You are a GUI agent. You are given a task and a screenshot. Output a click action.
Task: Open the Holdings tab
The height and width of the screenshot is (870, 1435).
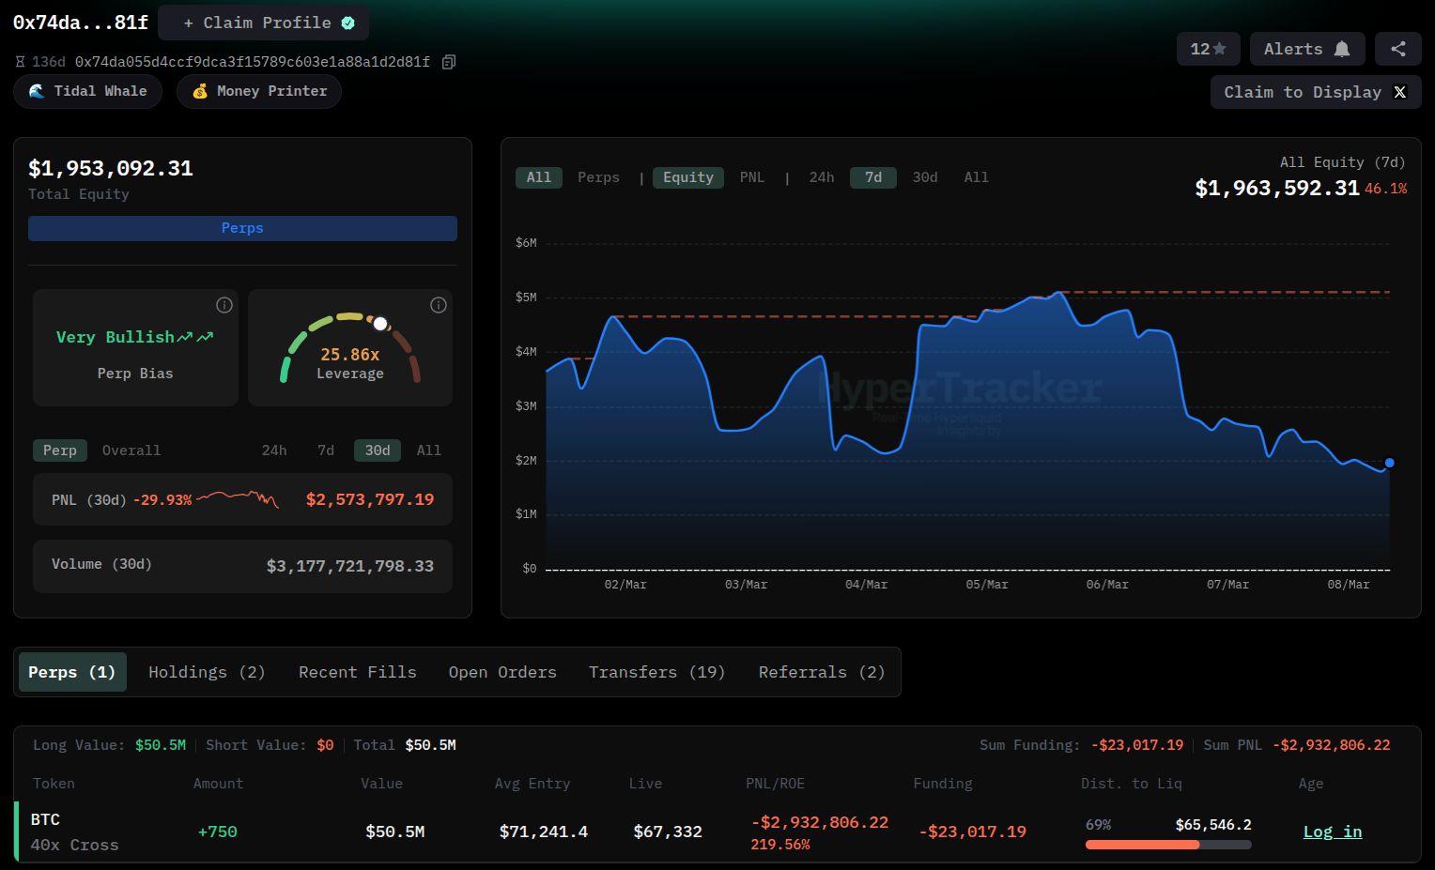click(x=206, y=672)
